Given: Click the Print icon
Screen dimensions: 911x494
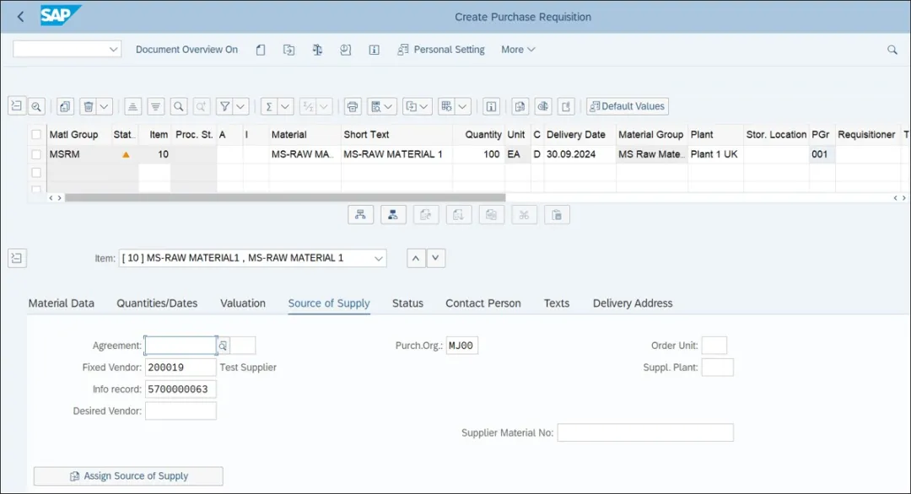Looking at the screenshot, I should tap(352, 106).
